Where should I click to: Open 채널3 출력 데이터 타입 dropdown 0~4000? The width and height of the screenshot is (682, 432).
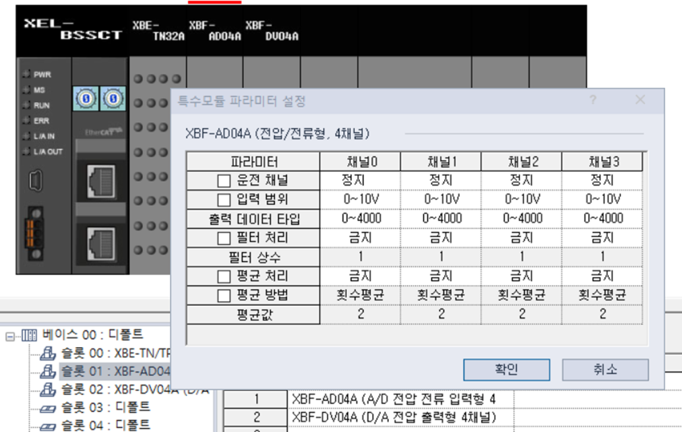click(602, 219)
